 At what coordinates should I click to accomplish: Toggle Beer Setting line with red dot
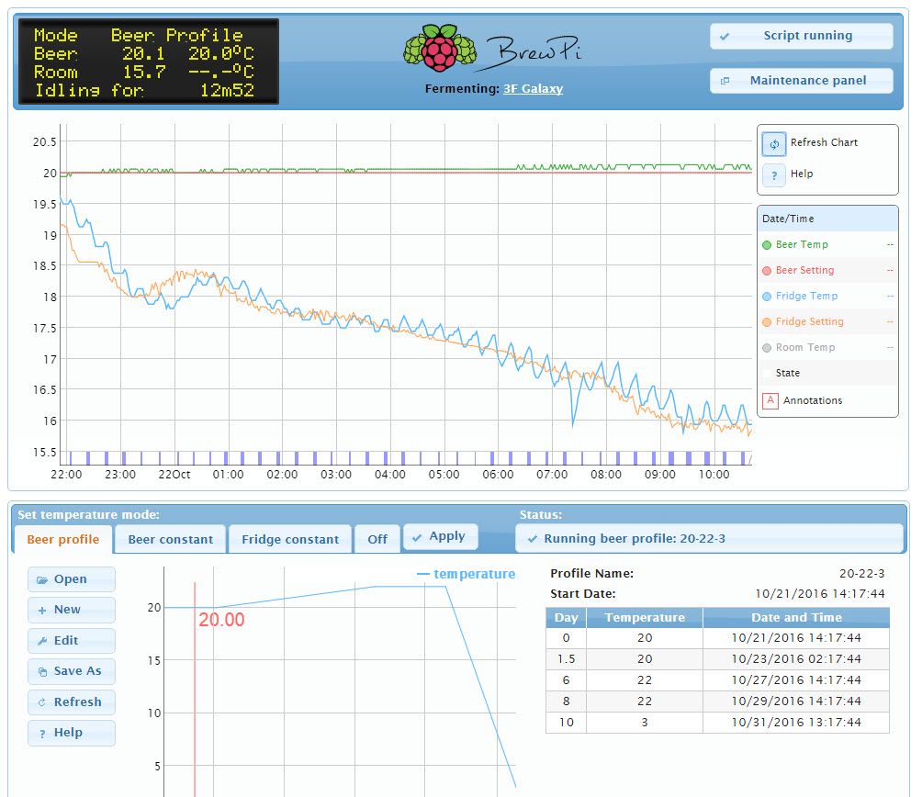click(767, 271)
